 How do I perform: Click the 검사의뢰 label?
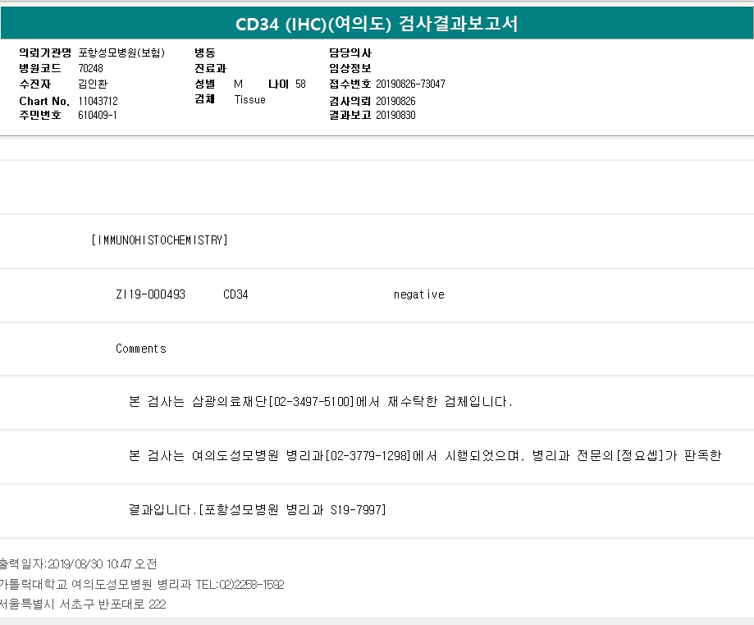(350, 101)
